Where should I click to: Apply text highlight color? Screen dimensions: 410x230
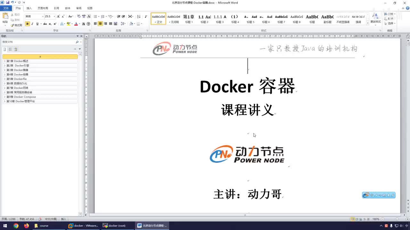68,24
